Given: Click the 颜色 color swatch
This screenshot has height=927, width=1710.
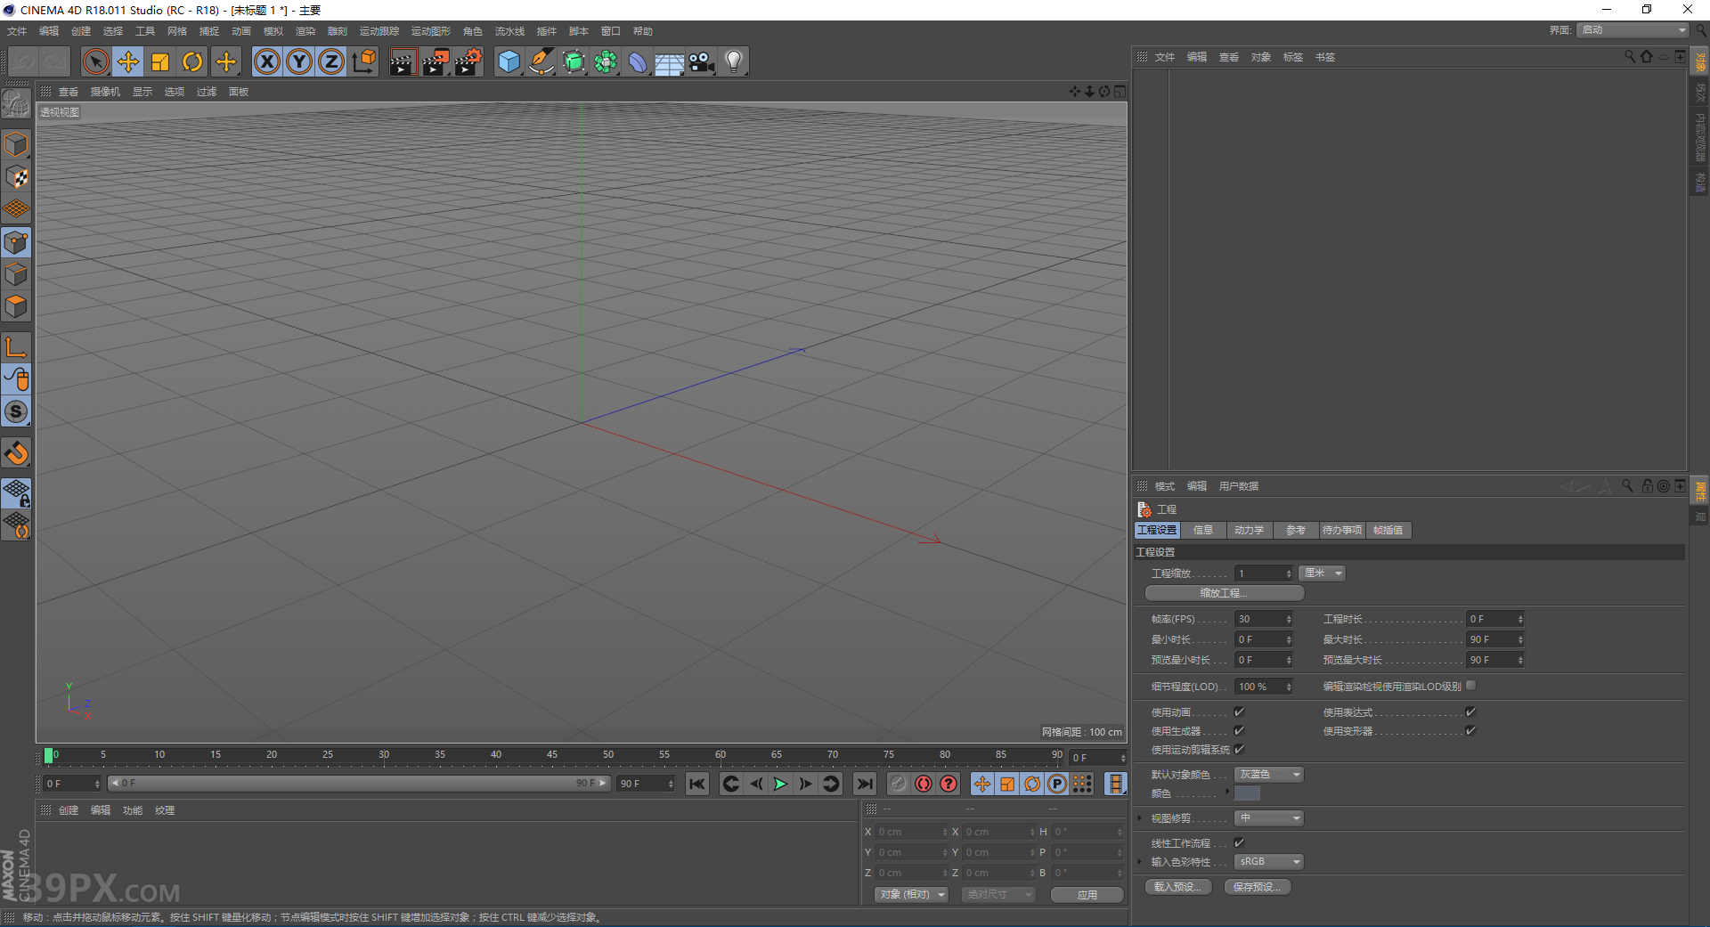Looking at the screenshot, I should pos(1247,793).
